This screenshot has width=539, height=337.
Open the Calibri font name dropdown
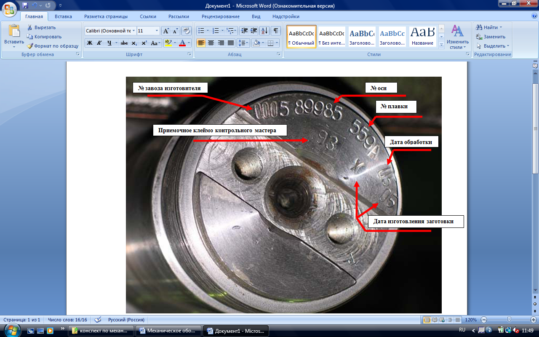133,31
